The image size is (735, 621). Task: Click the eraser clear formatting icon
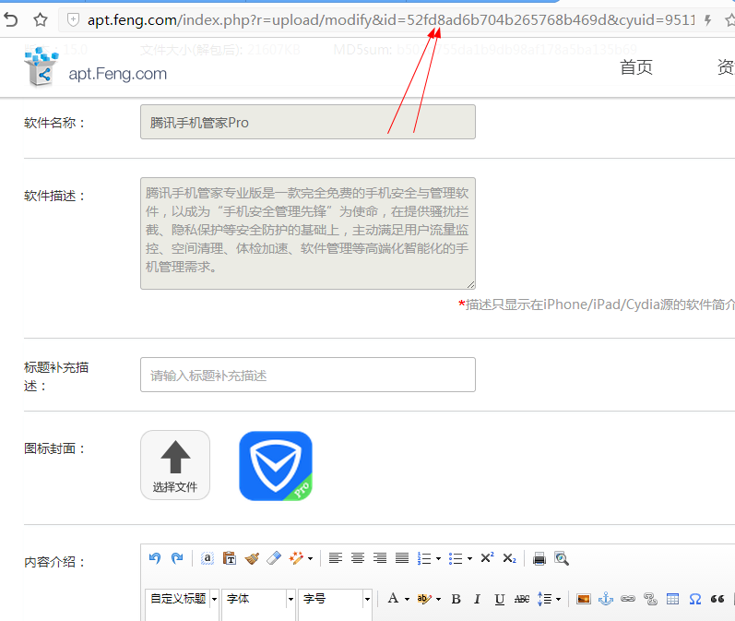(x=274, y=558)
